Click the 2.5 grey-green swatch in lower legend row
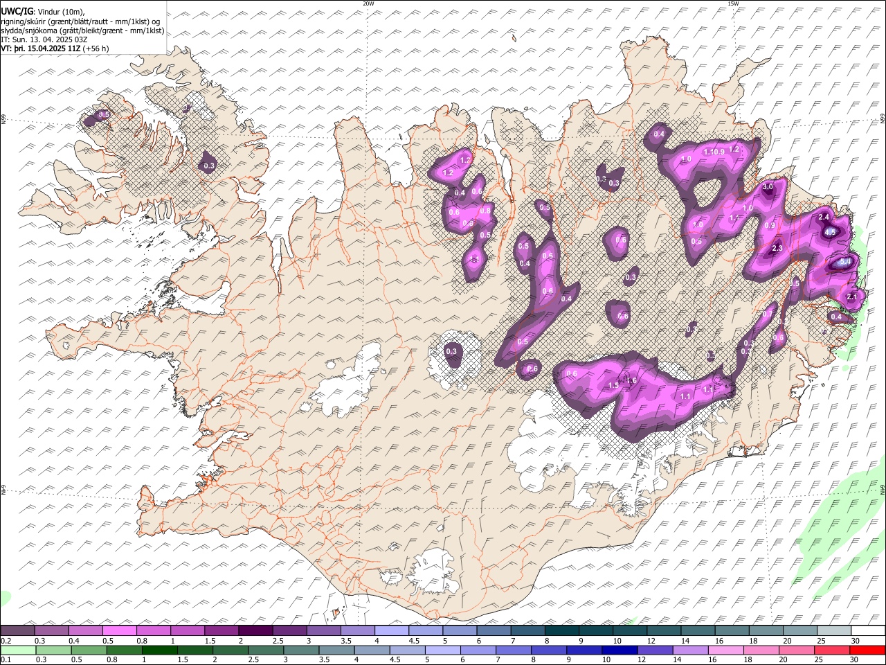The height and width of the screenshot is (665, 886). click(x=266, y=650)
